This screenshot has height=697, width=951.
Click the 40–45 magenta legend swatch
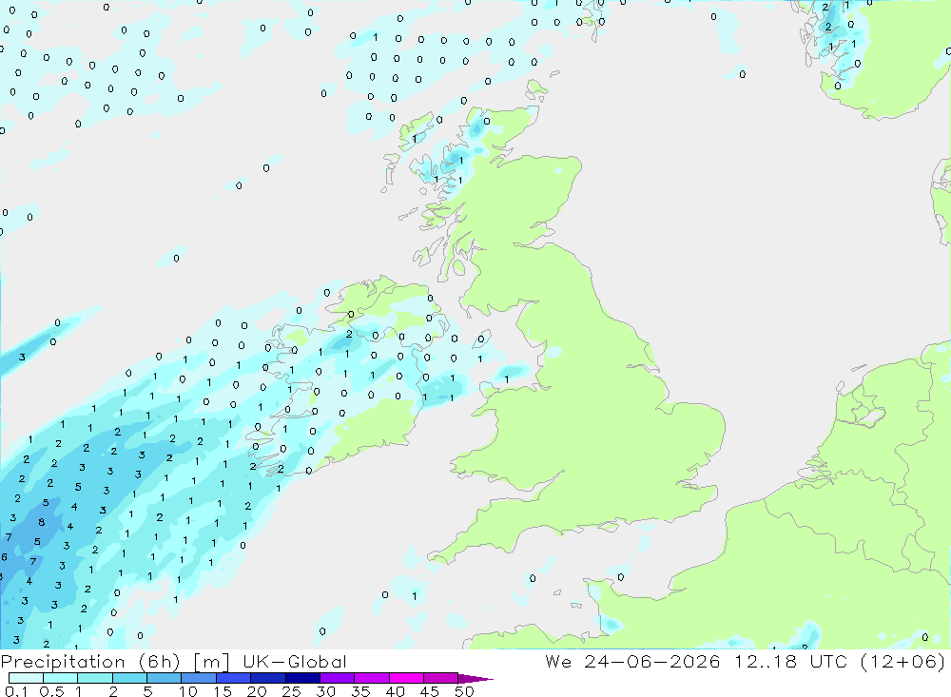(x=406, y=678)
